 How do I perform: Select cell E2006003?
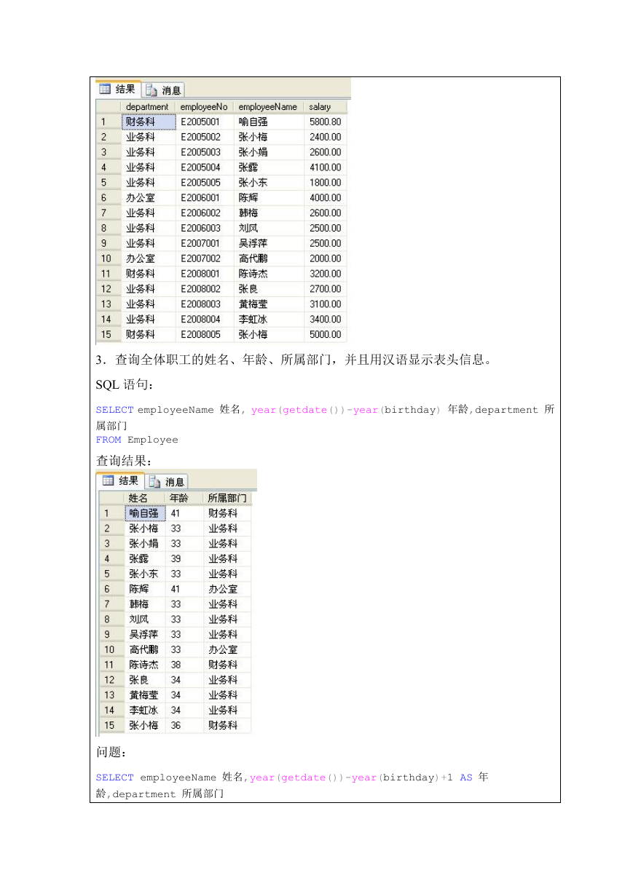[205, 229]
